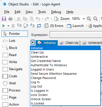Open the Debug menu
The width and height of the screenshot is (102, 107).
click(x=56, y=12)
